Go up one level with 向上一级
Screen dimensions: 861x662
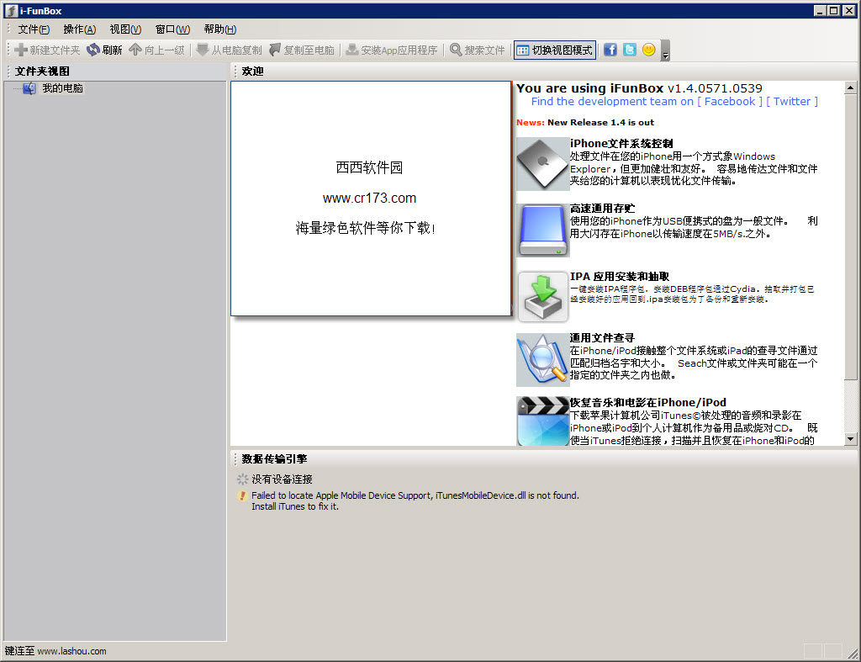coord(157,50)
